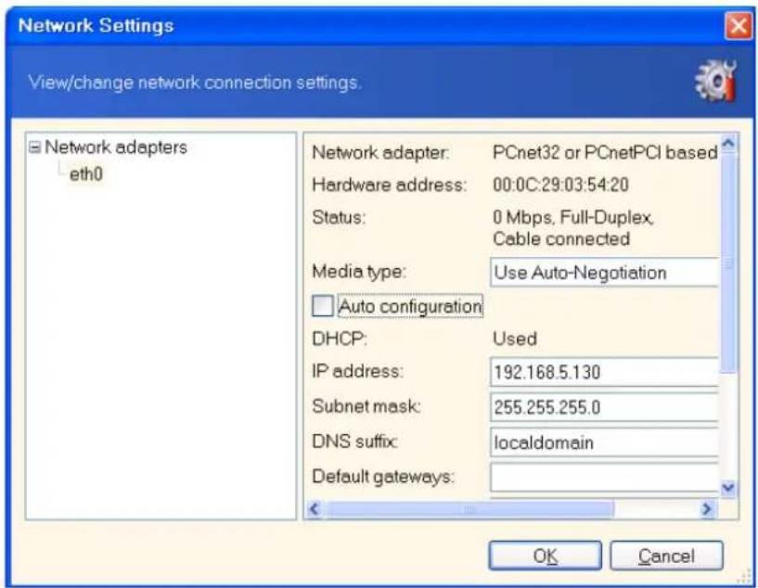This screenshot has height=588, width=758.
Task: Collapse the Network adapters tree node
Action: 35,147
